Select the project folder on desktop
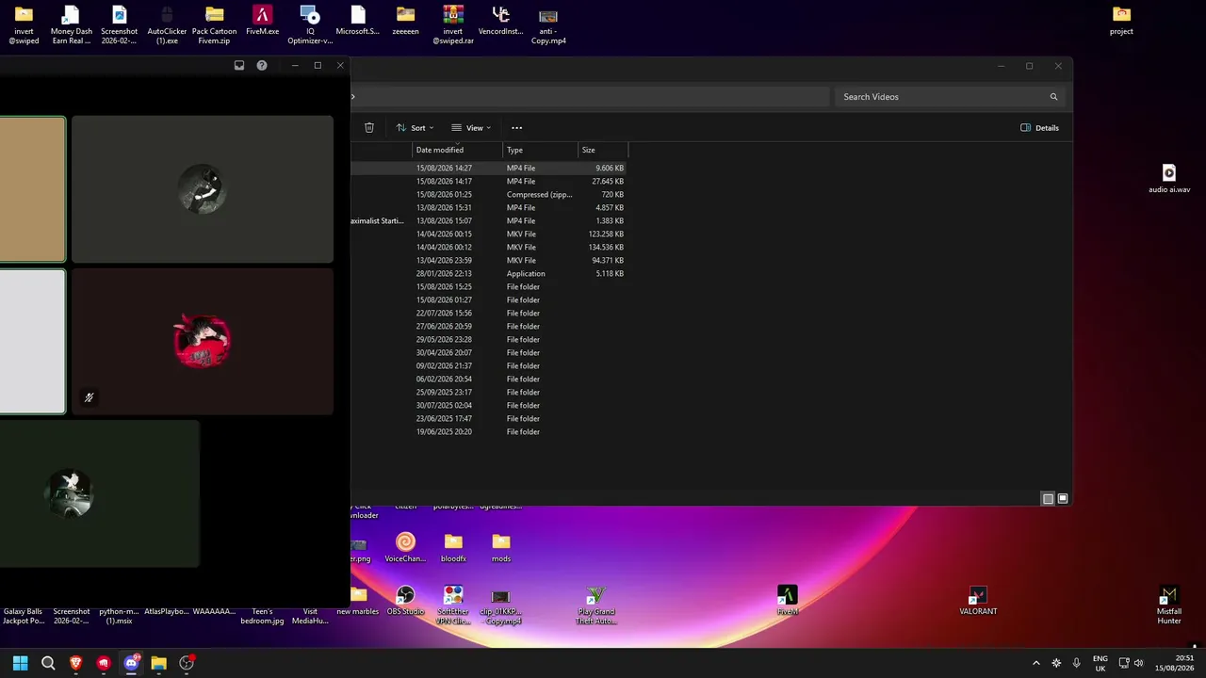This screenshot has width=1206, height=678. (x=1121, y=21)
